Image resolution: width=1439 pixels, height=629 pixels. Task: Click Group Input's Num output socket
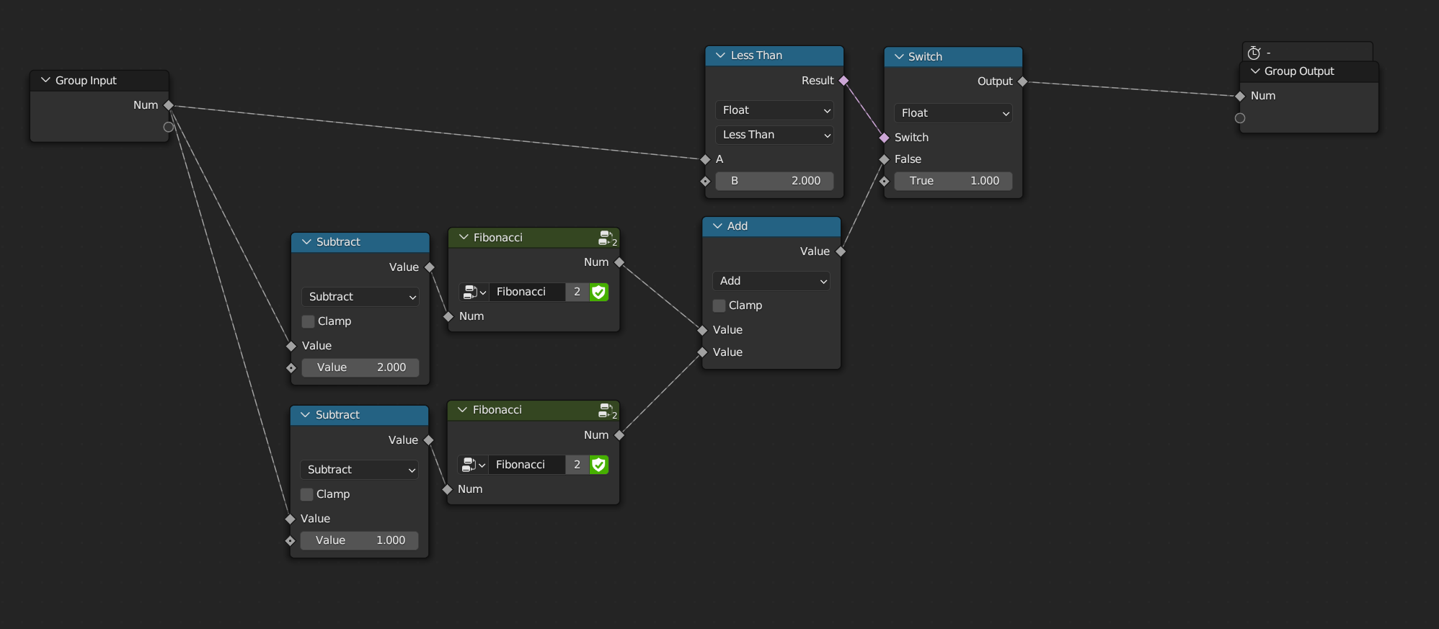[x=169, y=105]
